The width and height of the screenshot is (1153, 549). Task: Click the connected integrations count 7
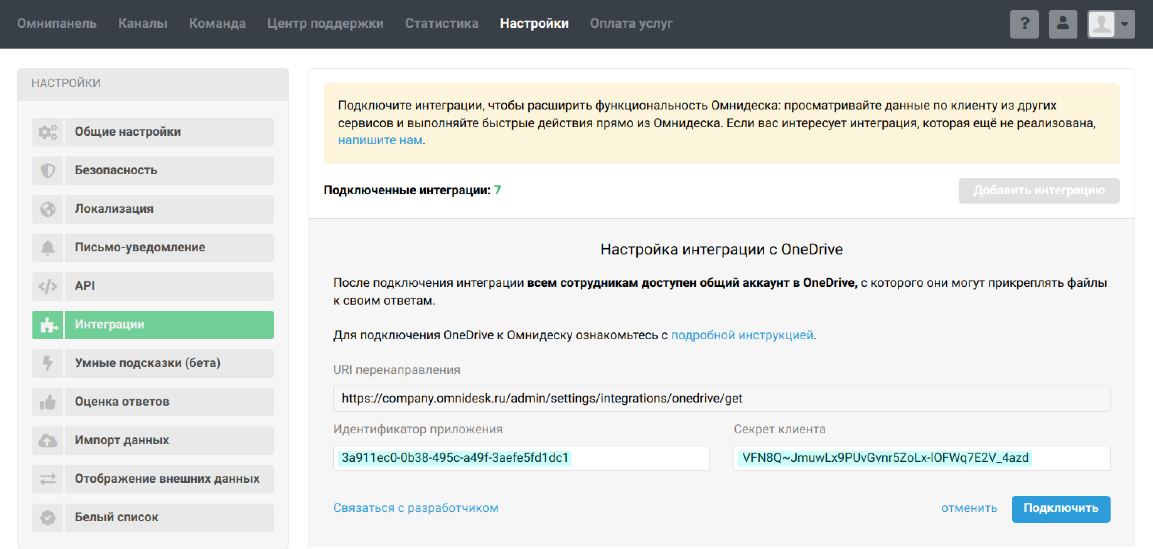497,190
